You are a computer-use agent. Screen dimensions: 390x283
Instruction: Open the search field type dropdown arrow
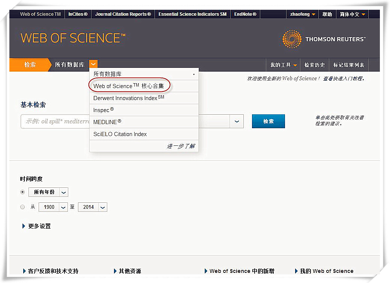237,121
